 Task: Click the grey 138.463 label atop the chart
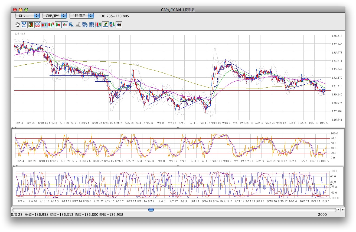pos(20,34)
